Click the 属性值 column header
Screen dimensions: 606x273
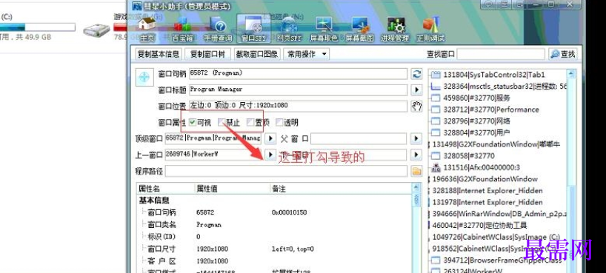[232, 189]
